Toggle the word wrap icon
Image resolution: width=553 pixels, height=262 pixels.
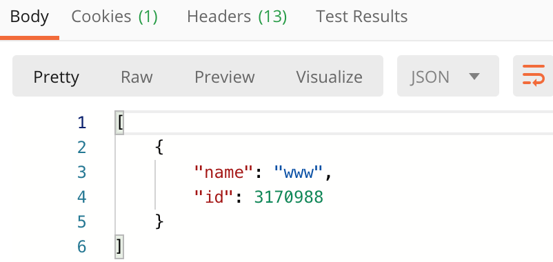(x=533, y=75)
